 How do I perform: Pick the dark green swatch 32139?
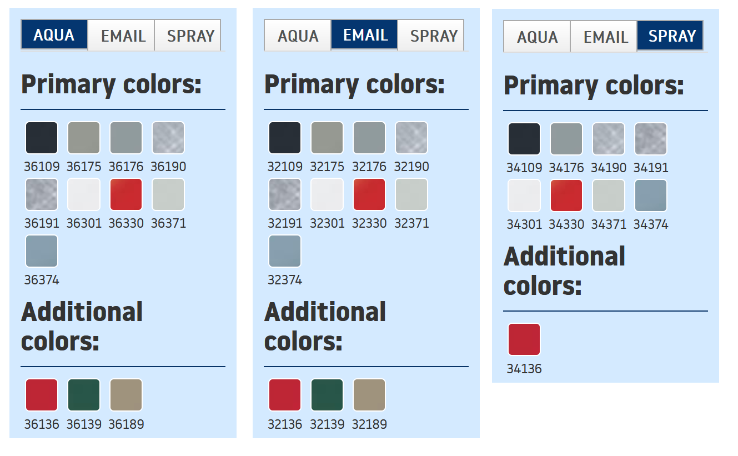click(x=327, y=395)
